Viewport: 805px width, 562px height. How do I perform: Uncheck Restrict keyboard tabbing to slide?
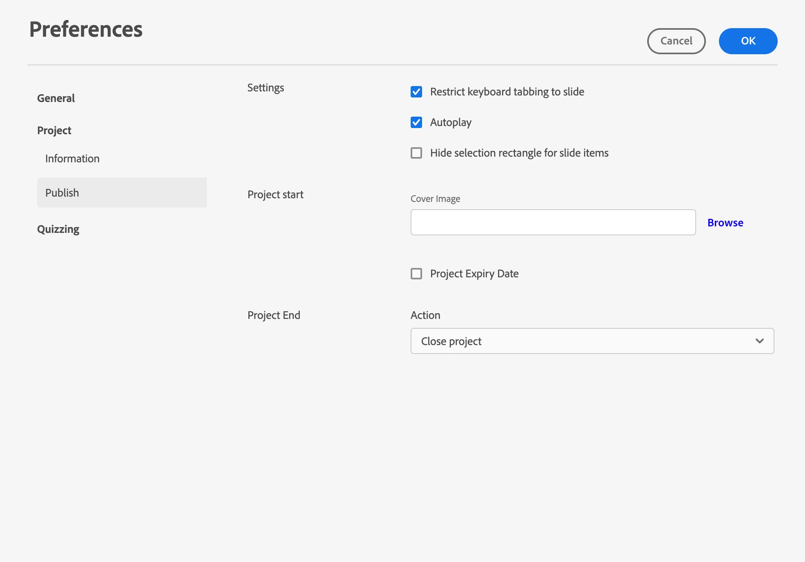coord(416,92)
